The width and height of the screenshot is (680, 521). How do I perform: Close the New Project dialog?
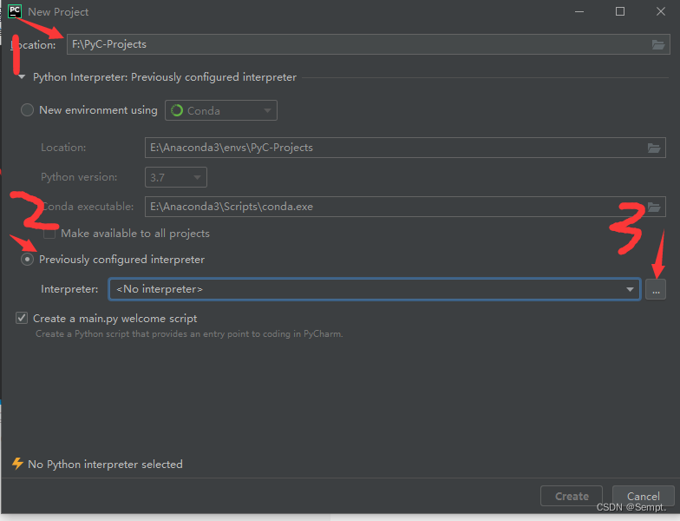(661, 12)
